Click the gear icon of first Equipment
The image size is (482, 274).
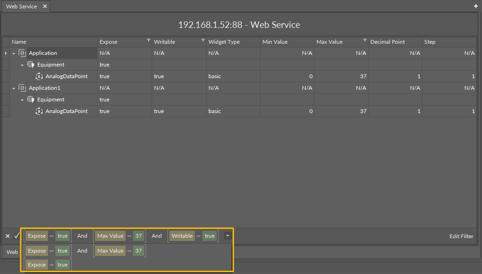coord(31,65)
